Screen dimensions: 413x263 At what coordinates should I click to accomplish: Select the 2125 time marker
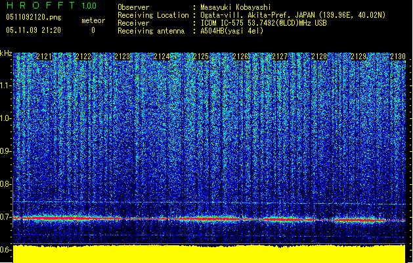point(201,57)
